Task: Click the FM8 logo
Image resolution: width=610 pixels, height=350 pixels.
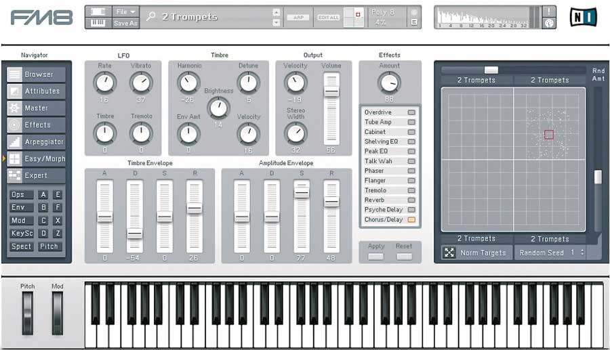Action: 41,18
